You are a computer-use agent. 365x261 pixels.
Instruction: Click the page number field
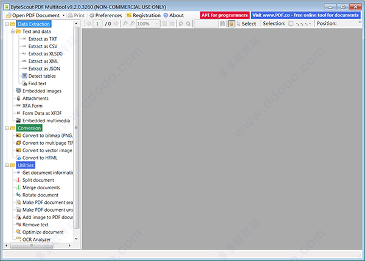click(97, 24)
